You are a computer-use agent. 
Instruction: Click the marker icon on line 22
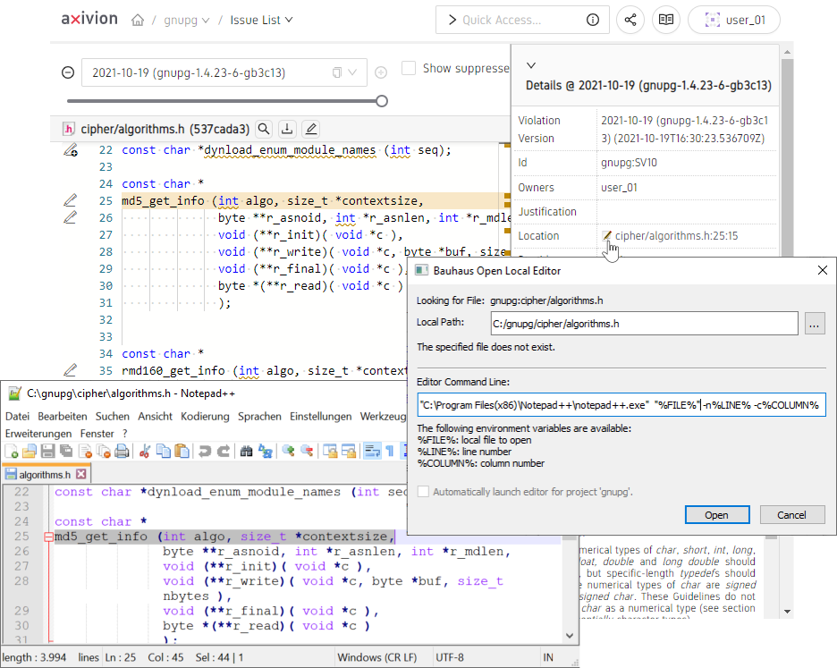click(x=71, y=150)
